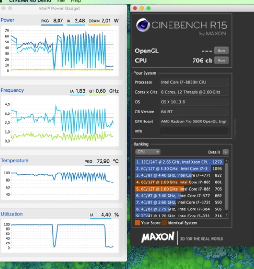Click the Cinebench window resize grip handle

point(235,129)
